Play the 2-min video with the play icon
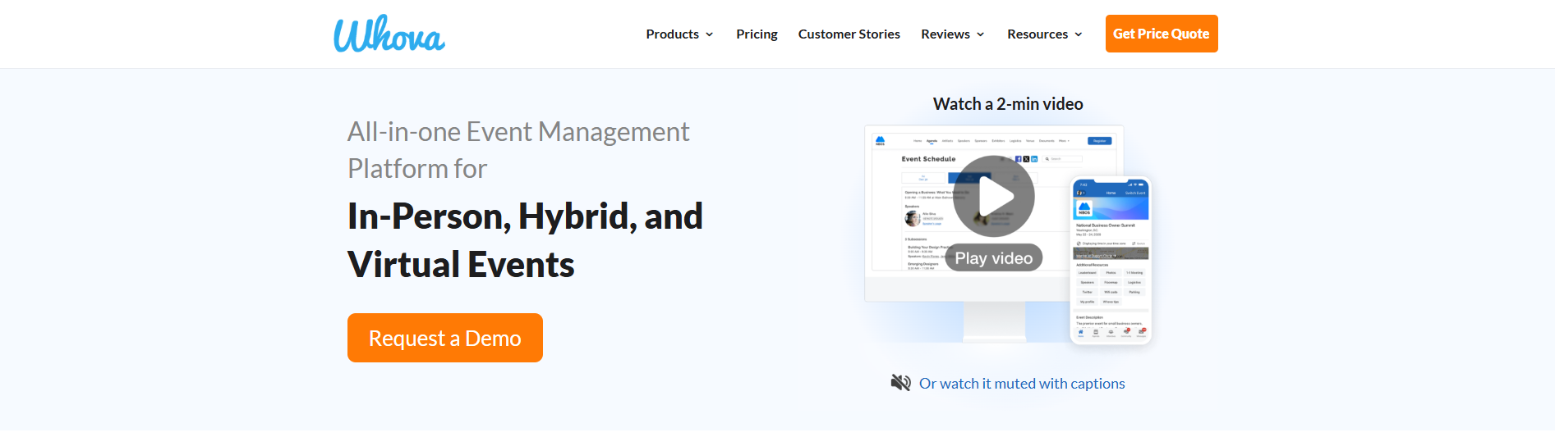Screen dimensions: 1555x446 tap(994, 197)
